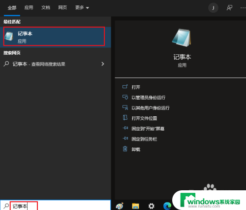Switch to the 应用 tab
Viewport: 246px width, 210px height.
coord(29,7)
